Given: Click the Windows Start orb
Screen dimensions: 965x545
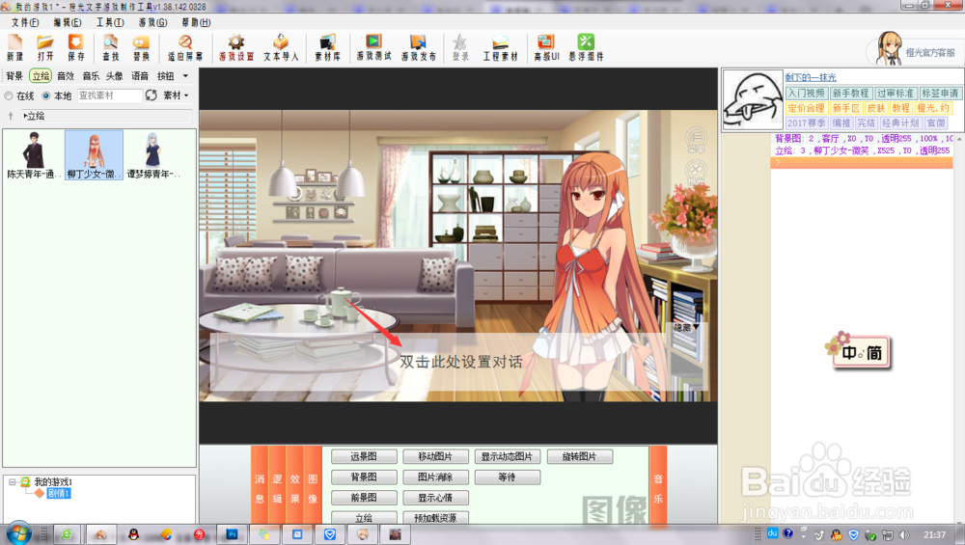Looking at the screenshot, I should (17, 533).
